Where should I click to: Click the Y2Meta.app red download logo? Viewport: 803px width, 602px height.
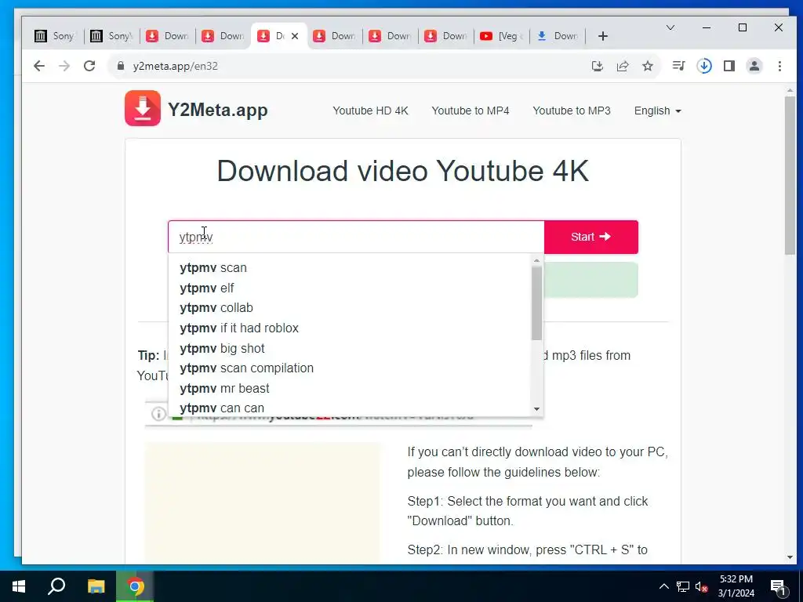tap(143, 108)
